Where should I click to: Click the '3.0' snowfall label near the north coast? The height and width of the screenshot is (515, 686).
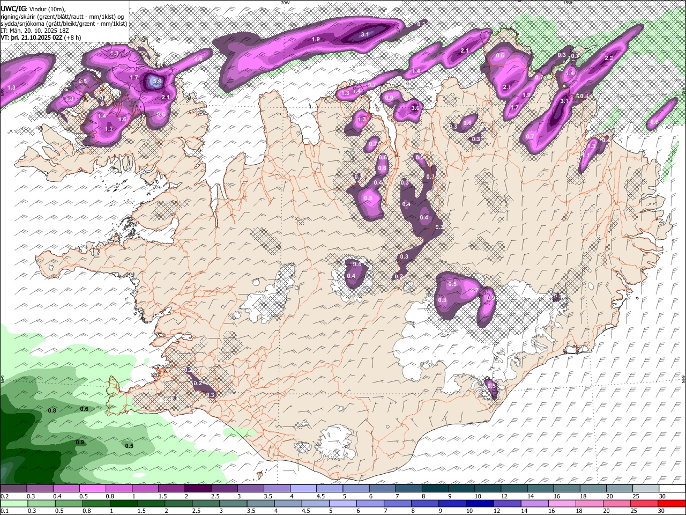(x=415, y=108)
